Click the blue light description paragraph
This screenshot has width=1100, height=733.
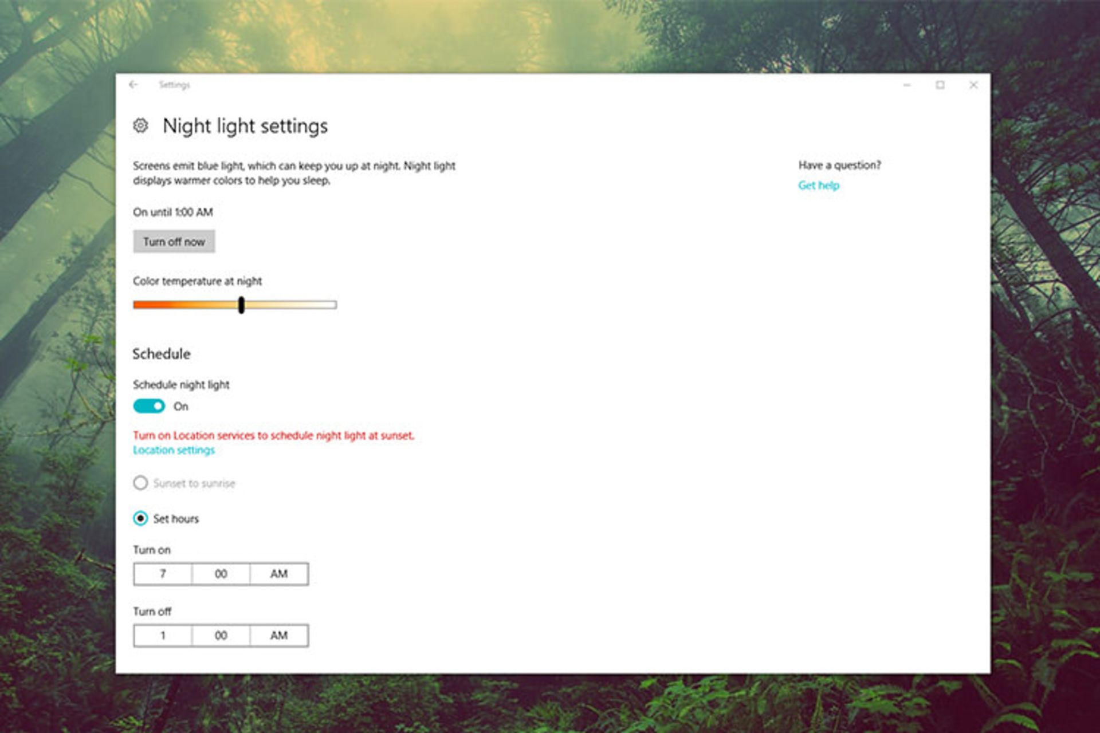pyautogui.click(x=294, y=173)
